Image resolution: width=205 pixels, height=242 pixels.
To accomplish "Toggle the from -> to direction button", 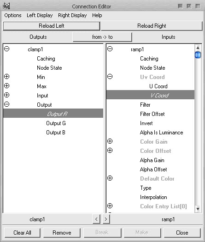I will [x=102, y=37].
